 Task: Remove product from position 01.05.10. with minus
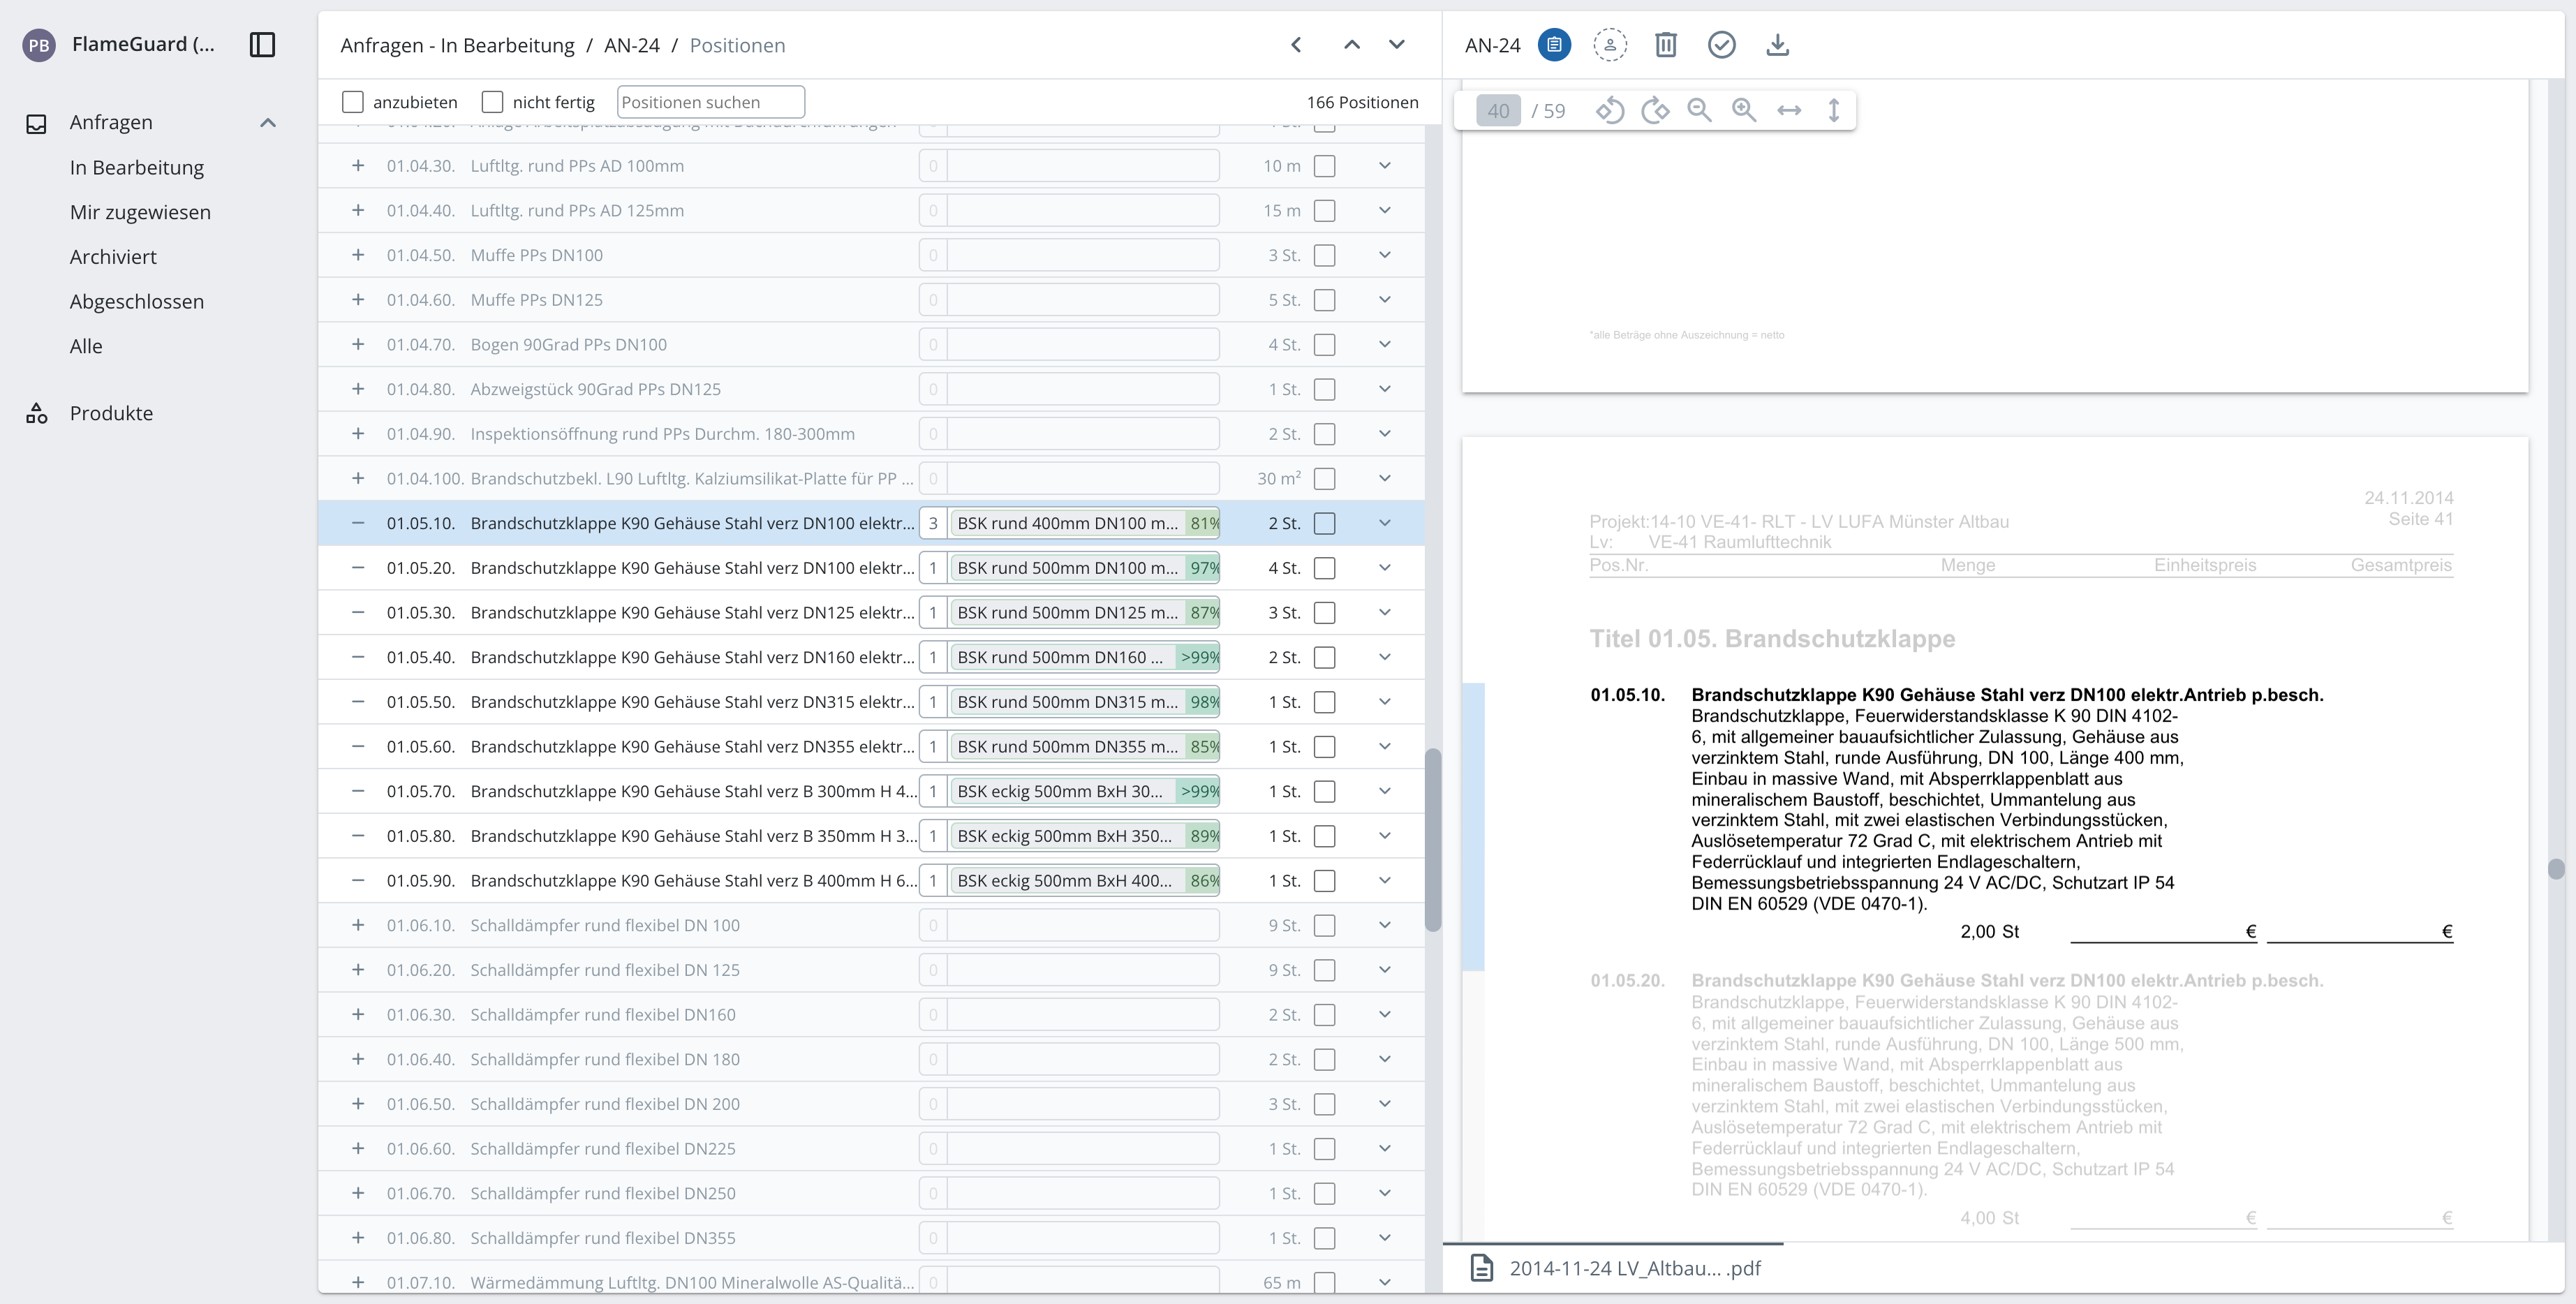(x=358, y=523)
